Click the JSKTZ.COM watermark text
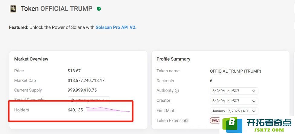This screenshot has height=134, width=295. [x=269, y=130]
